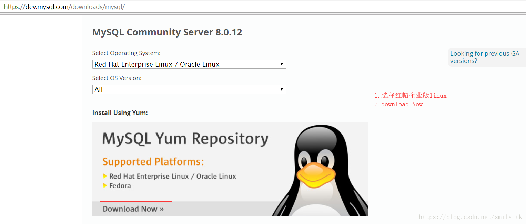Click the Supported Platforms heading
The width and height of the screenshot is (526, 224).
coord(153,161)
